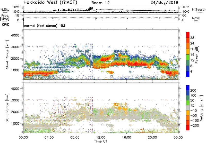
Task: Click the '12' Power colorbar tick
Action: (192, 60)
